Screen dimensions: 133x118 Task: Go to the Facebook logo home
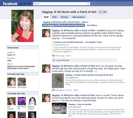click(10, 4)
